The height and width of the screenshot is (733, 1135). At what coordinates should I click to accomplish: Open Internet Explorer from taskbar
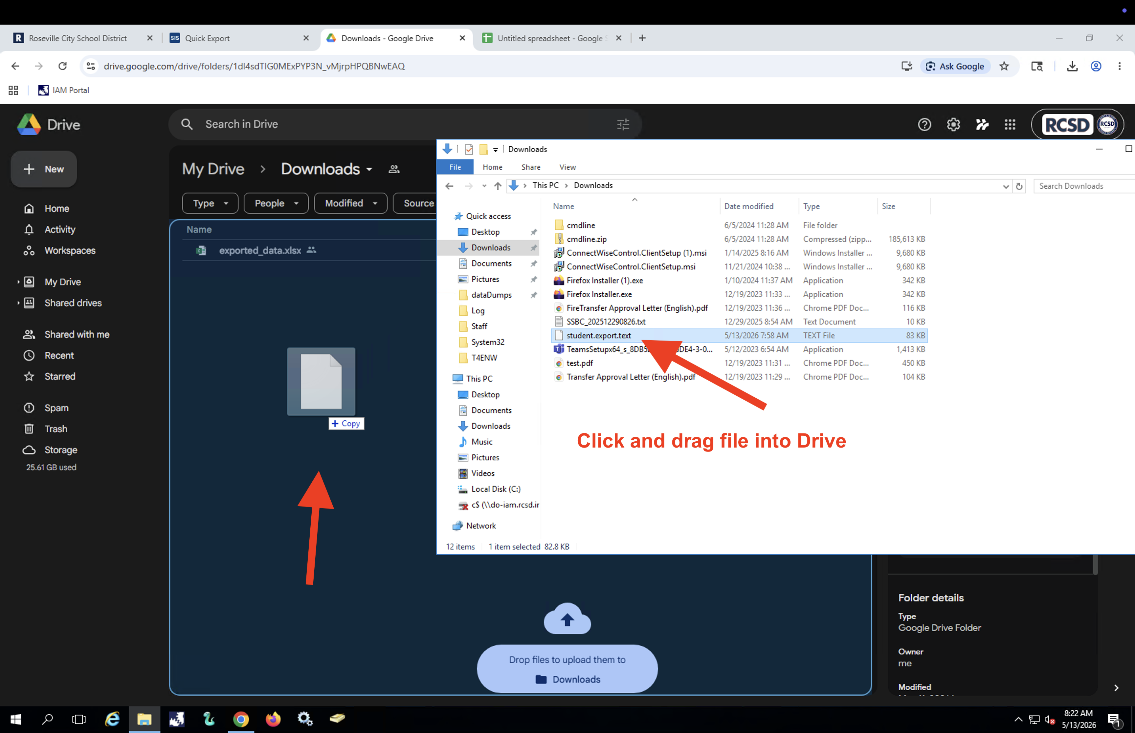[112, 719]
